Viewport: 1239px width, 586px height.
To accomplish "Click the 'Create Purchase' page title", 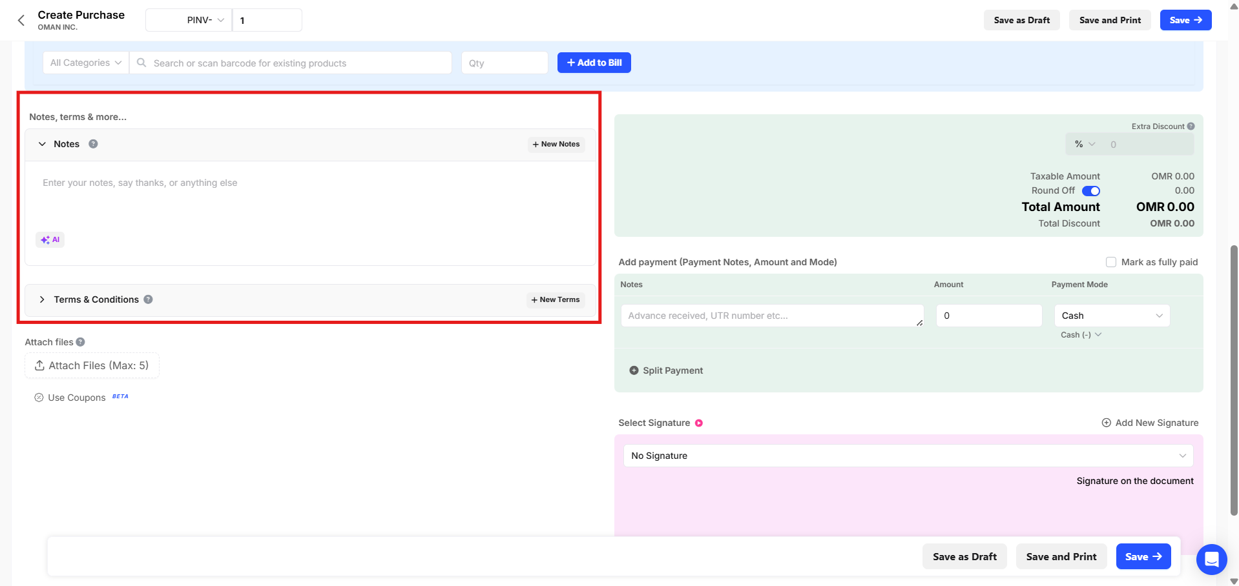I will click(x=81, y=15).
